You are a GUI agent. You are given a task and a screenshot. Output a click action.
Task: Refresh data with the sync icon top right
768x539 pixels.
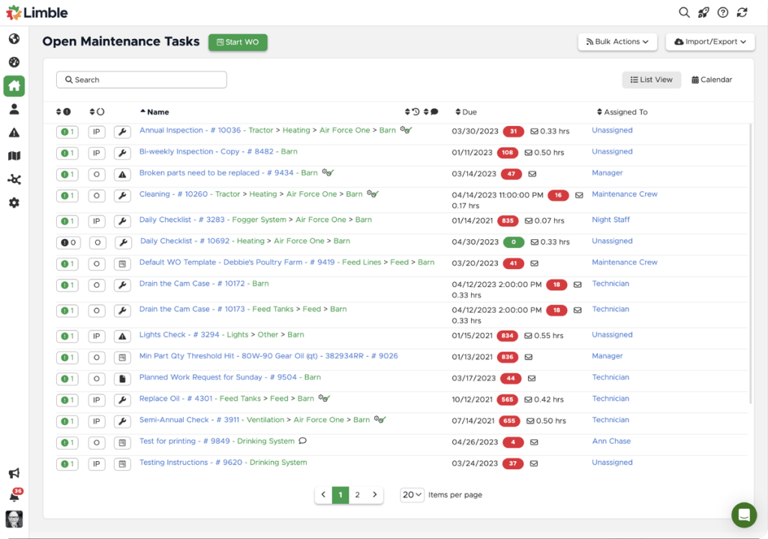(742, 12)
